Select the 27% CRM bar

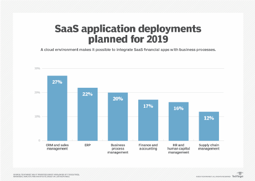pyautogui.click(x=57, y=108)
